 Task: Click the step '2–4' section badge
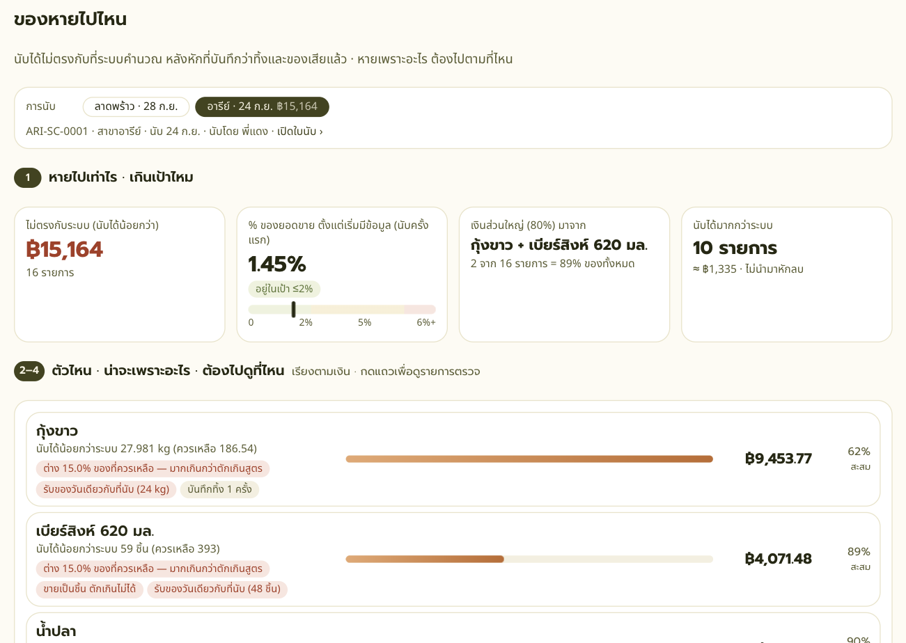[29, 371]
